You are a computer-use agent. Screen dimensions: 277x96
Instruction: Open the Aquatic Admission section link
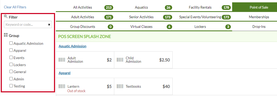click(73, 46)
